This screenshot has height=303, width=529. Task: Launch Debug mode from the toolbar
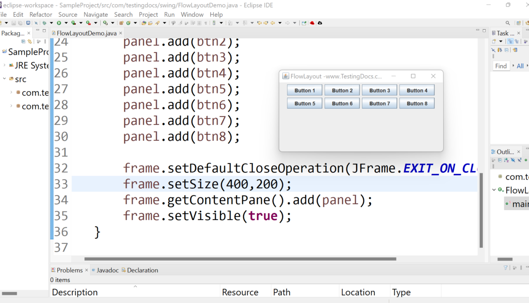tap(44, 23)
